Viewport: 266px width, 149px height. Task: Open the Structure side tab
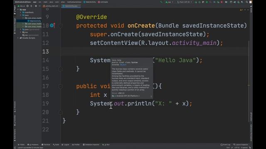click(x=15, y=107)
